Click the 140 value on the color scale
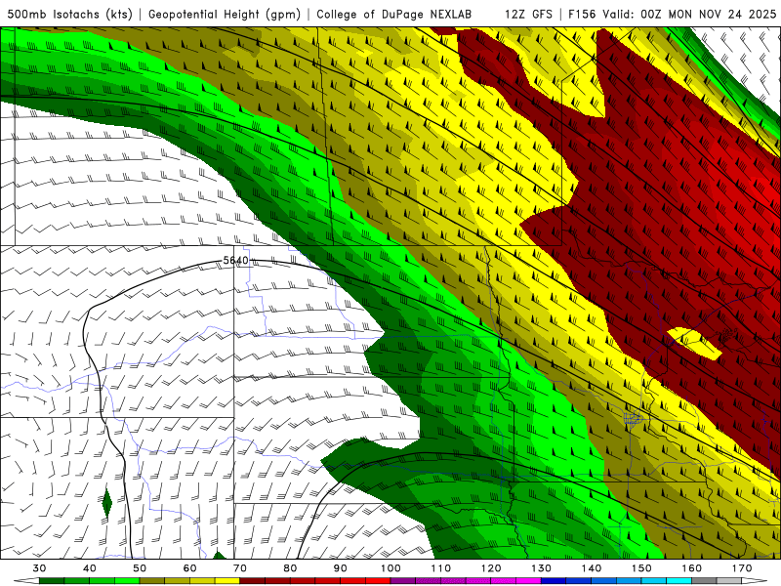Viewport: 781px width, 586px height. tap(592, 568)
